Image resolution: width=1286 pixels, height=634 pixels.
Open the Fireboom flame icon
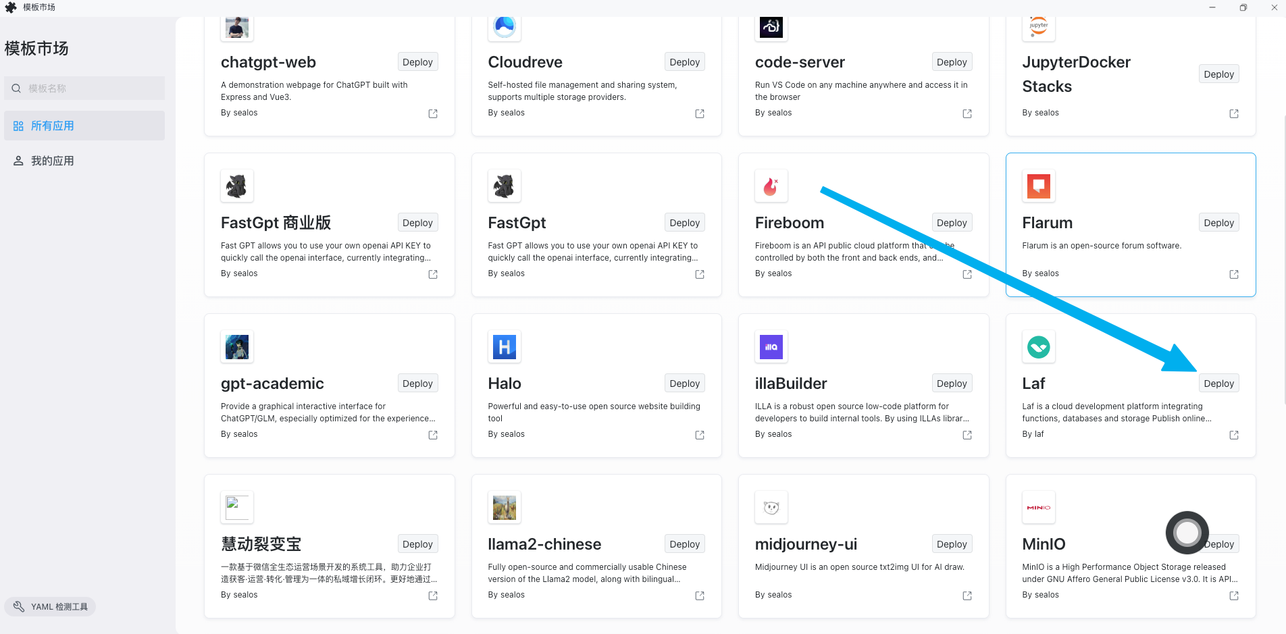click(x=771, y=186)
